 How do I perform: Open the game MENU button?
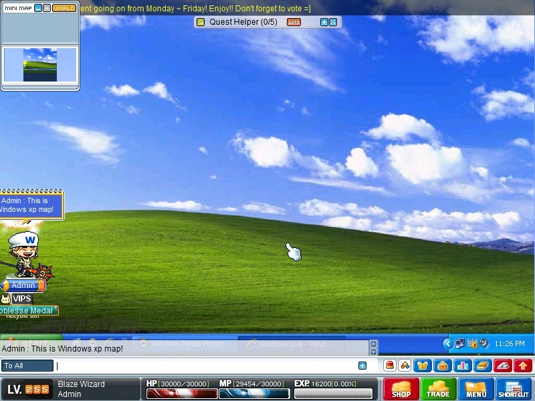[476, 389]
